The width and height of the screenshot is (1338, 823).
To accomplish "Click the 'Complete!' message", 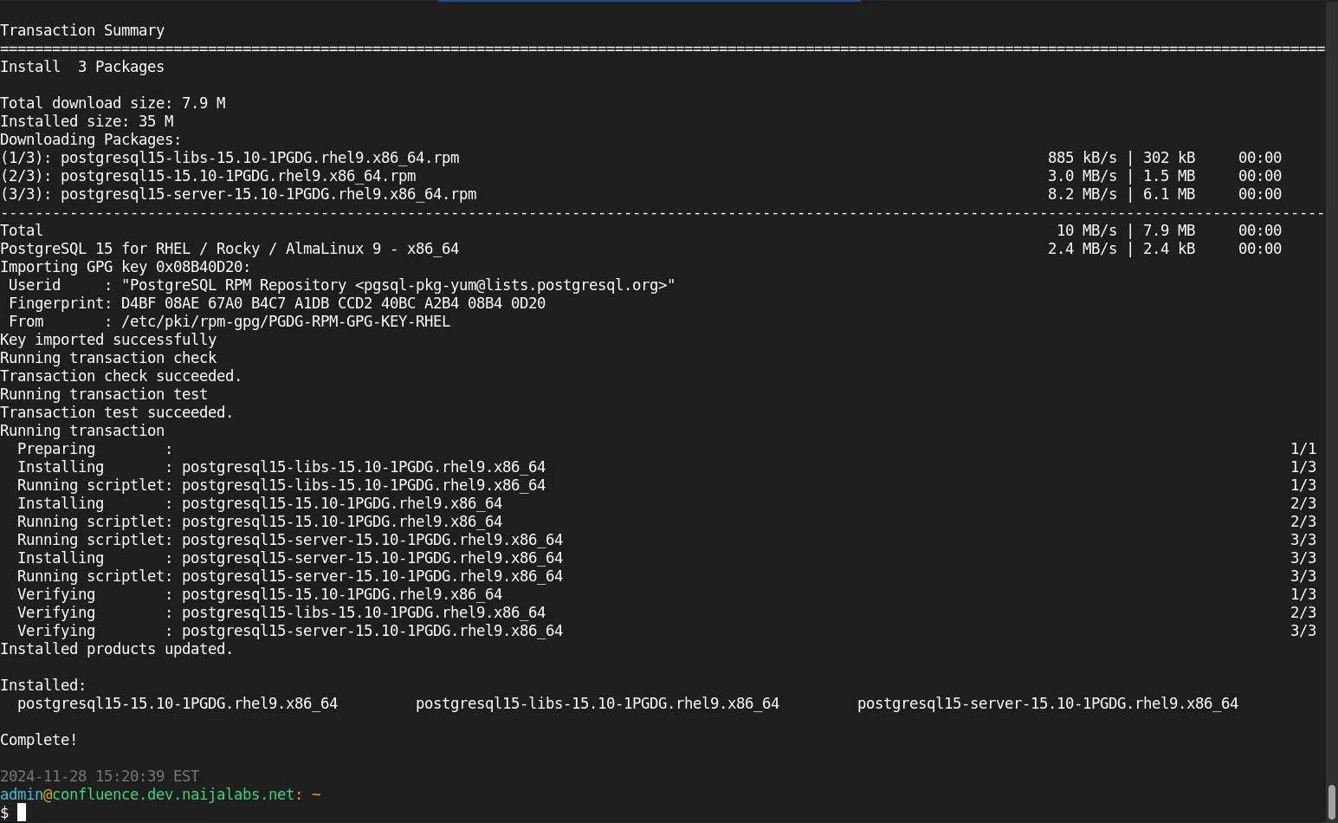I will tap(39, 740).
